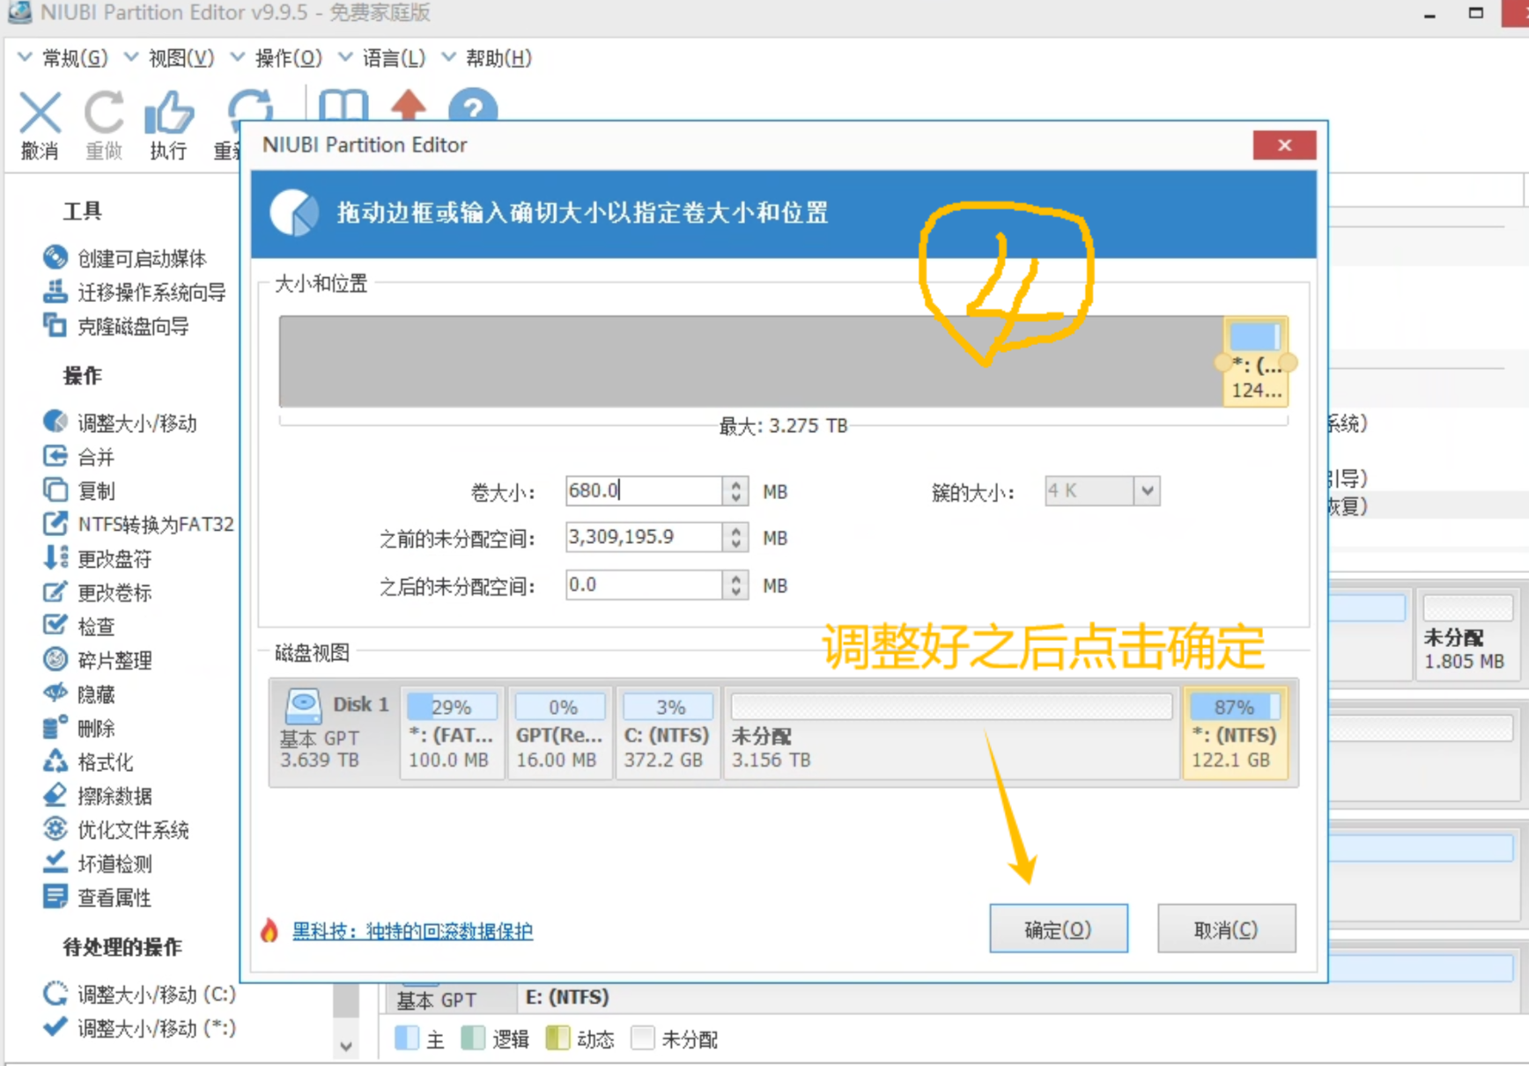This screenshot has height=1066, width=1529.
Task: Open the help question mark toolbar icon
Action: pos(473,106)
